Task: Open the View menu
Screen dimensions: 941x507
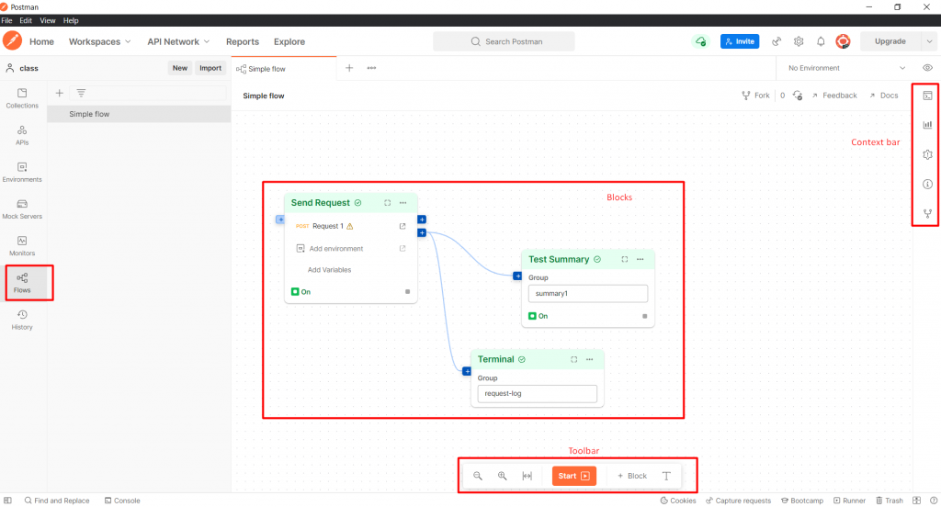Action: click(x=48, y=20)
